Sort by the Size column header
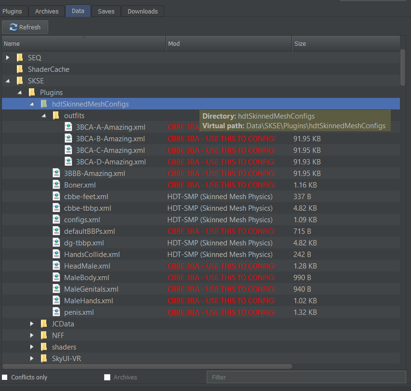Screen dimensions: 411x391 pos(346,43)
